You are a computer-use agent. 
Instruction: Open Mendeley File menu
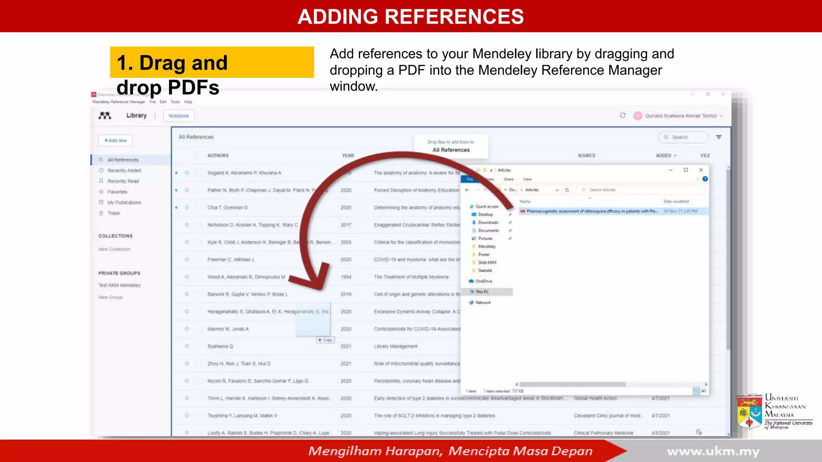click(153, 102)
